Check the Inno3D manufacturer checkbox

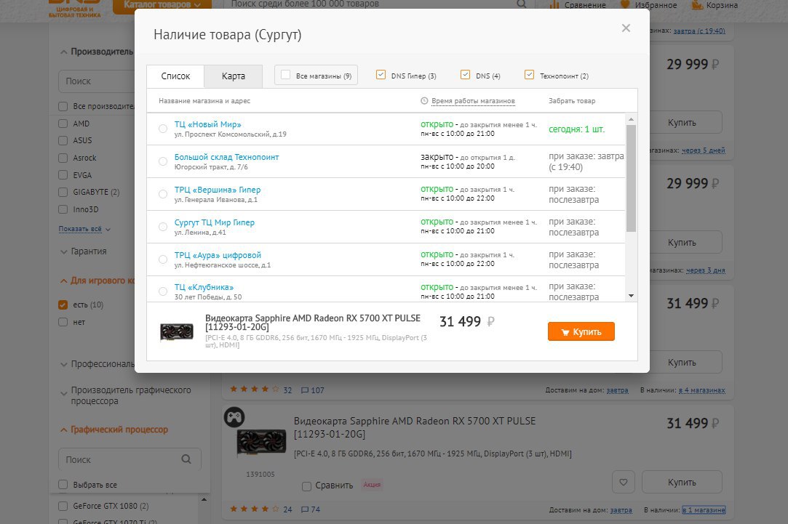(x=63, y=209)
